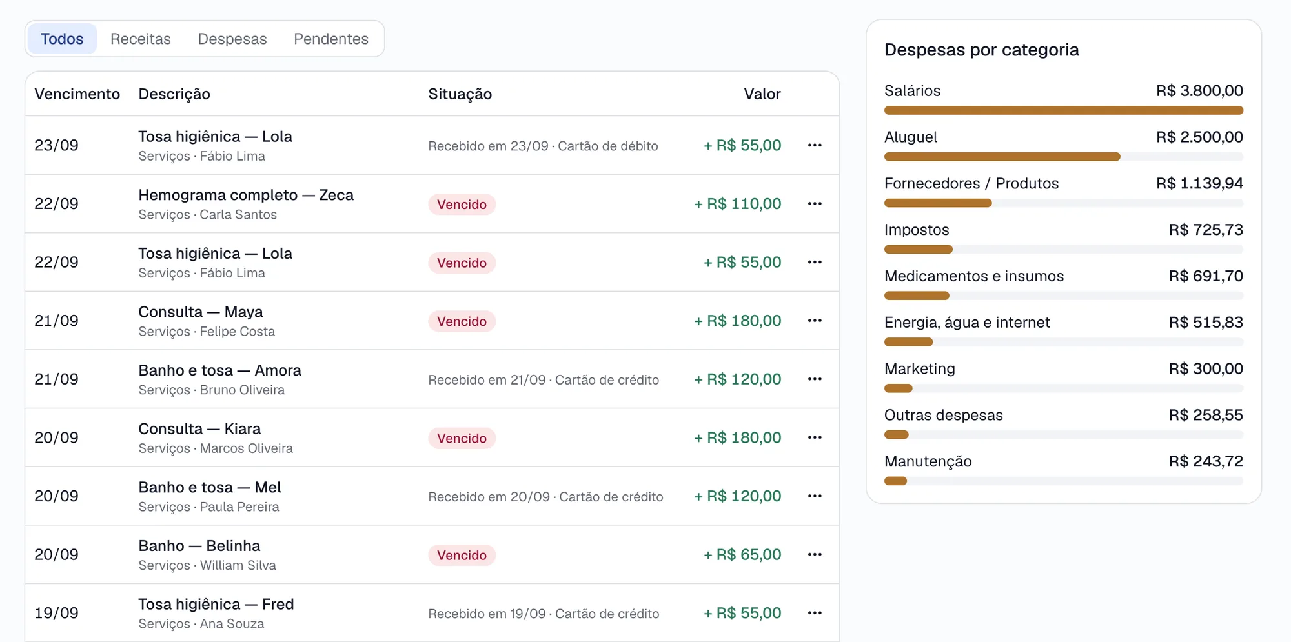Click the '23/09' due date cell
Screen dimensions: 1291x642
(x=57, y=145)
